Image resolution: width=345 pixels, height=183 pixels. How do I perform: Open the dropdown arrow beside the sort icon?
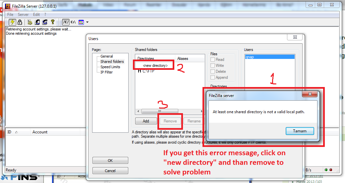coord(87,22)
